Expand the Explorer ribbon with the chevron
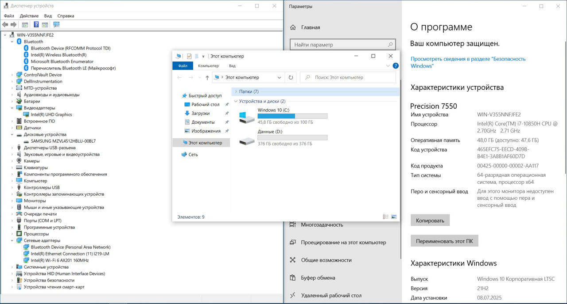 (x=388, y=66)
